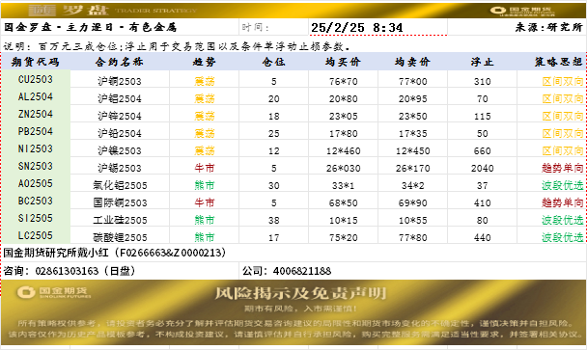Select the 仓位 column header
This screenshot has width=587, height=350.
tap(273, 62)
